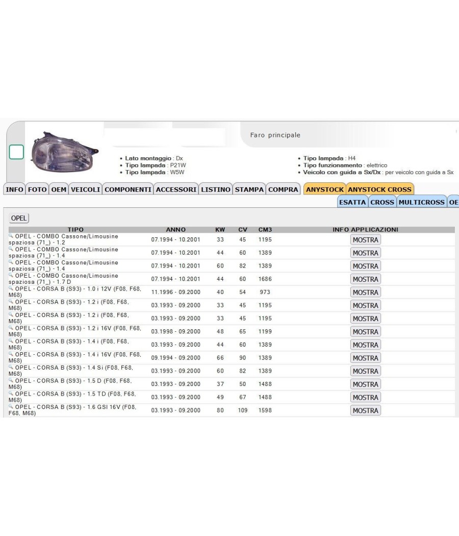The width and height of the screenshot is (459, 536).
Task: Click MOSTRA for CORSA B 1.6 GSI 16V
Action: click(x=366, y=410)
